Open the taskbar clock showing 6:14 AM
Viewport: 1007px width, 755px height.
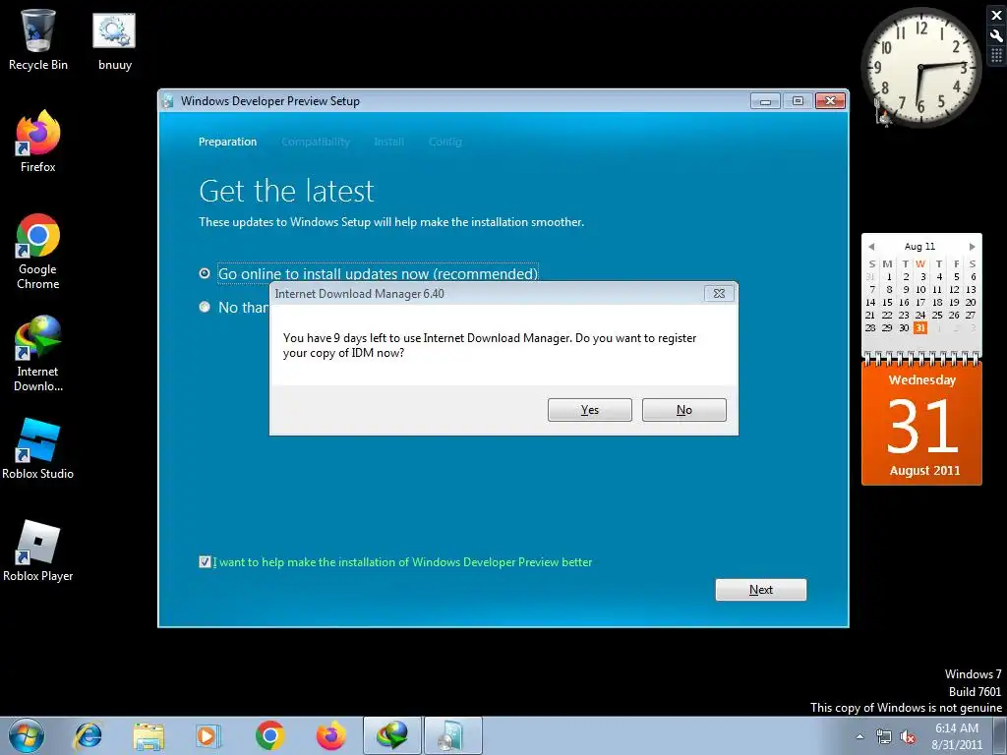pos(956,736)
